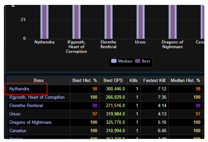The width and height of the screenshot is (208, 142).
Task: Sort by Best Hist. % column header
Action: pos(85,80)
